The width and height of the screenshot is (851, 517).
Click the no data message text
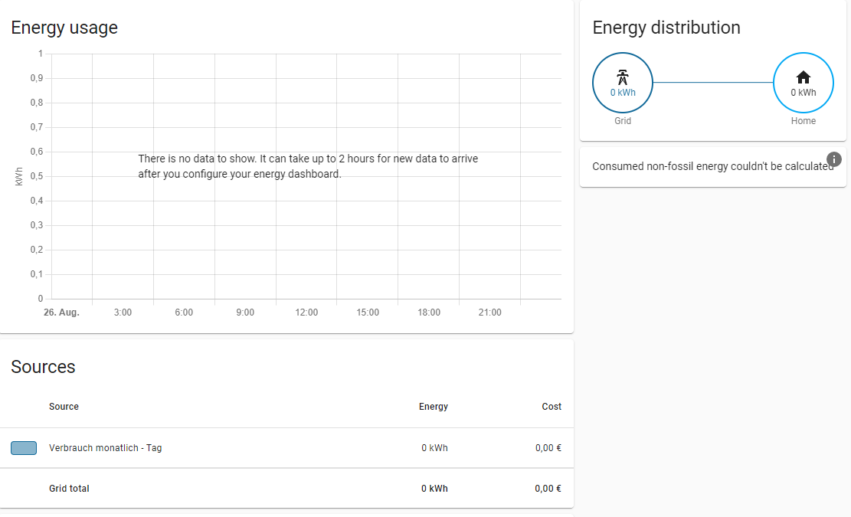(x=308, y=166)
